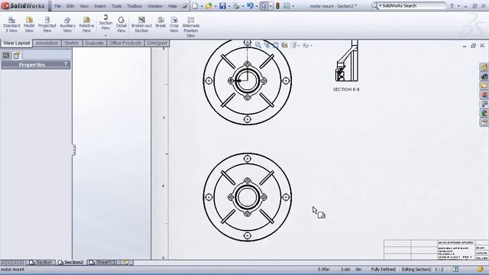Viewport: 489px width, 275px height.
Task: Open the Tools menu
Action: [x=116, y=6]
